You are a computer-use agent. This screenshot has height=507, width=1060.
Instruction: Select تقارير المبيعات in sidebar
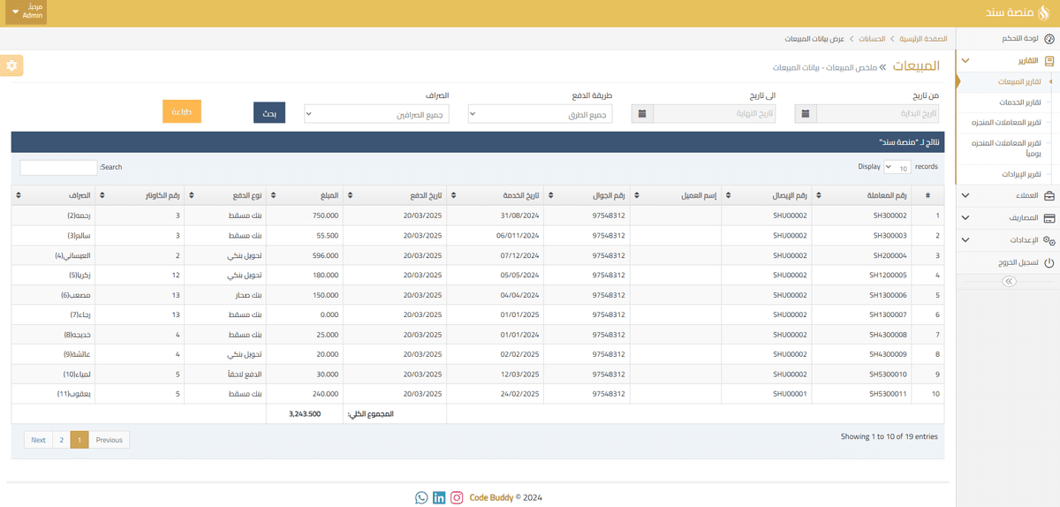click(1018, 81)
